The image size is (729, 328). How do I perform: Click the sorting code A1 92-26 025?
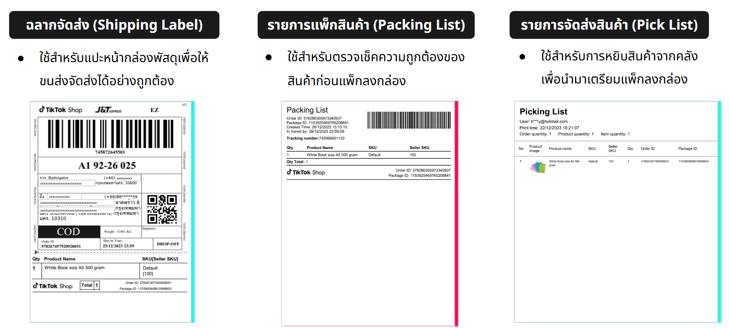coord(107,165)
